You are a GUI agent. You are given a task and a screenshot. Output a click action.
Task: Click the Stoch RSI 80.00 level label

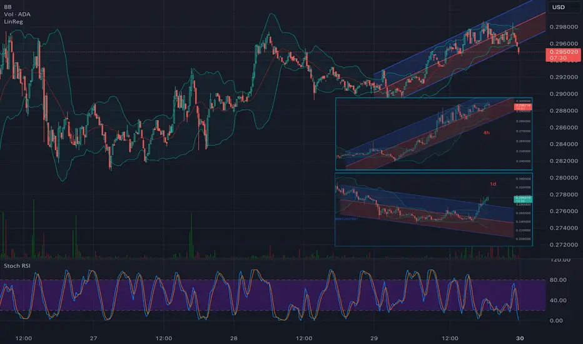click(558, 280)
